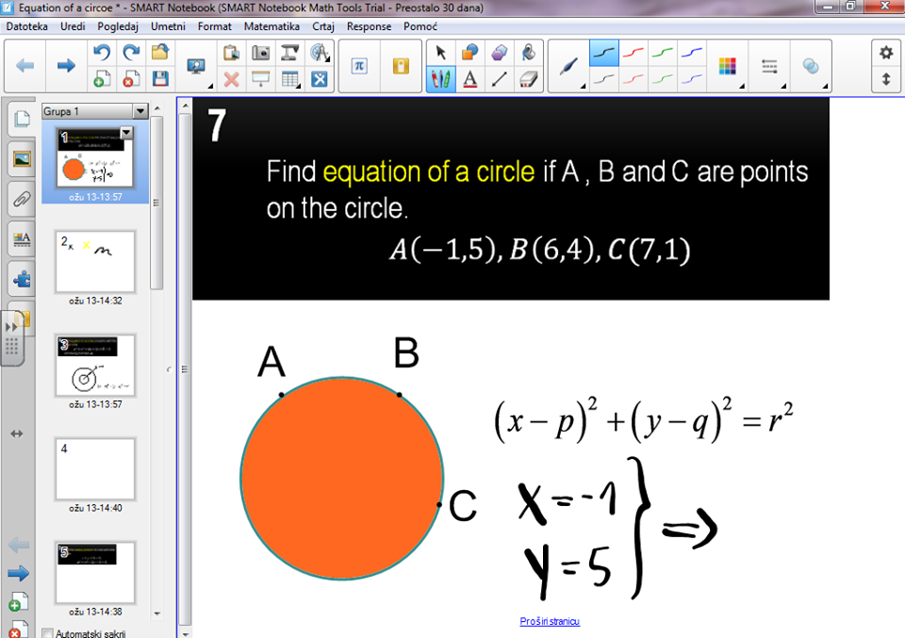Open the Matematika menu

point(271,26)
